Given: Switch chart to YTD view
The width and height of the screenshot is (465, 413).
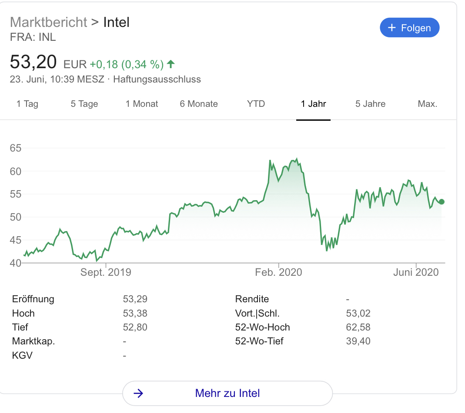Looking at the screenshot, I should (256, 104).
